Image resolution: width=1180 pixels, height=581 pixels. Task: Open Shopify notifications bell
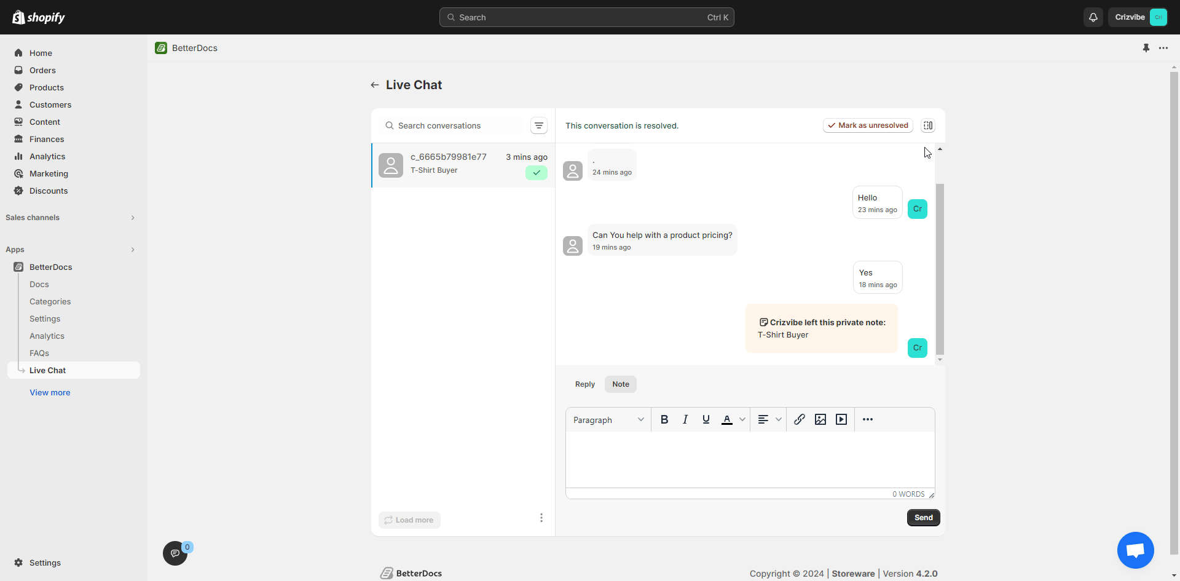[1094, 17]
